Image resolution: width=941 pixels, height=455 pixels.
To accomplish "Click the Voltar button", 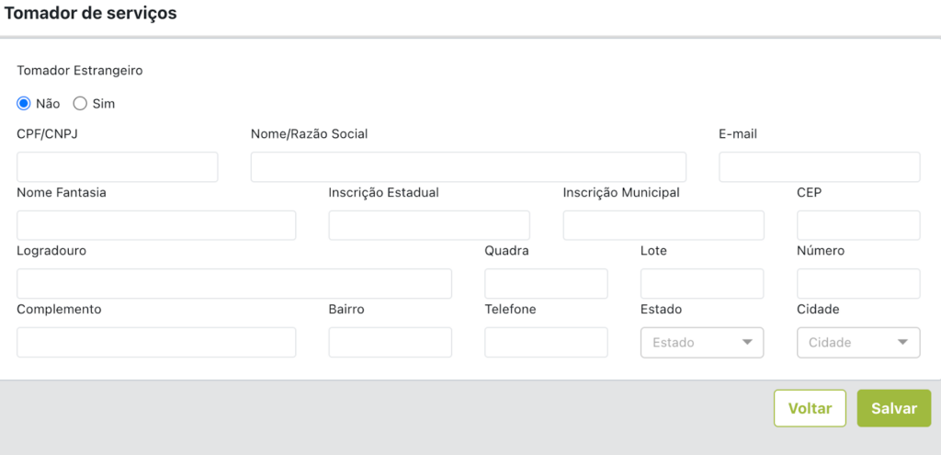I will point(810,408).
